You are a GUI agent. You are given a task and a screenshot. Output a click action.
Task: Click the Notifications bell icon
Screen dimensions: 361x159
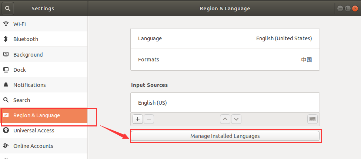[6, 85]
